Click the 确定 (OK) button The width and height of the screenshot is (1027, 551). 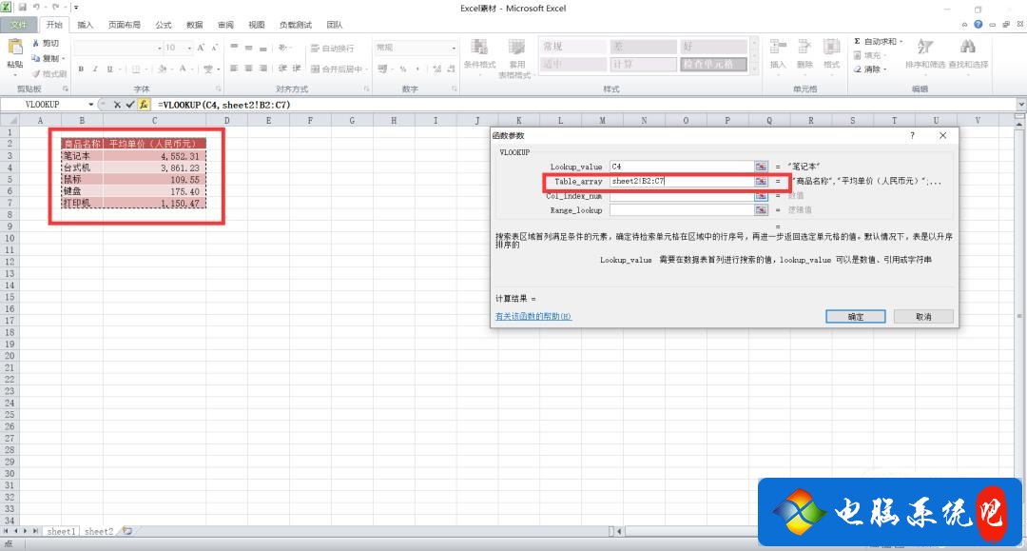[856, 317]
